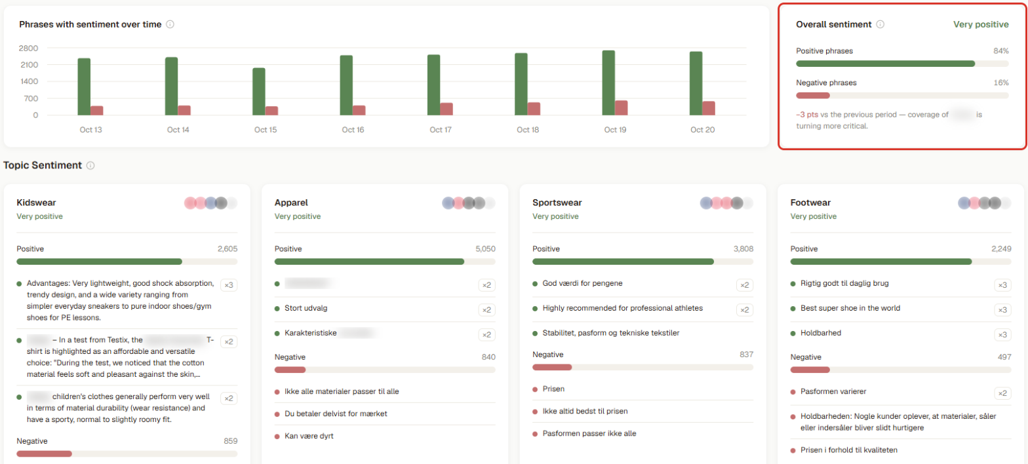The height and width of the screenshot is (464, 1028).
Task: Select 'Stabilitet, pasform og tekniske tekstiler'
Action: [610, 333]
